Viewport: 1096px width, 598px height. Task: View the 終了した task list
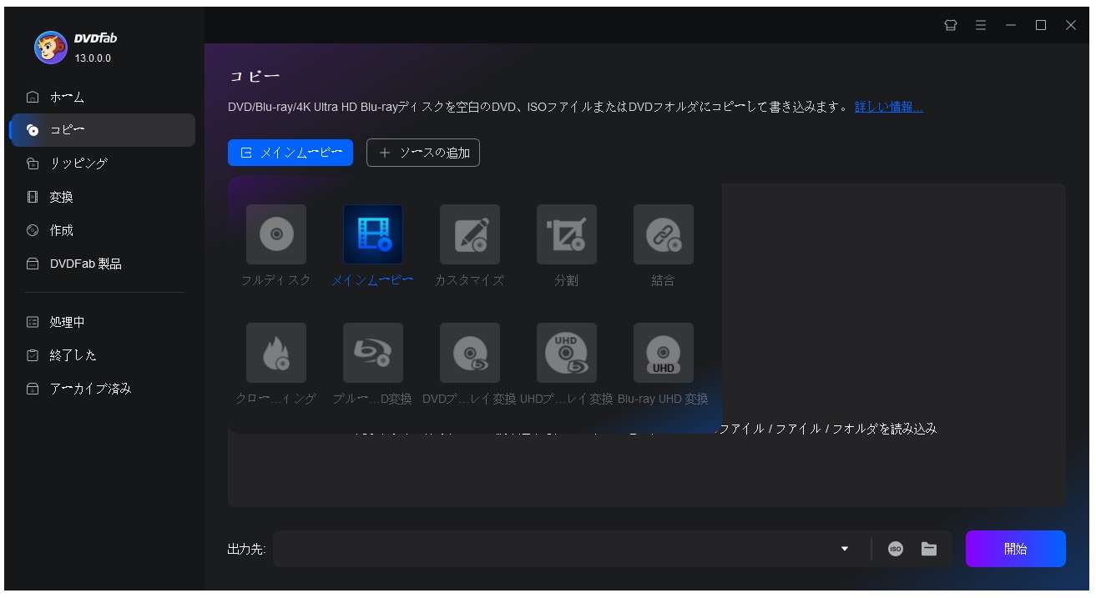[102, 355]
